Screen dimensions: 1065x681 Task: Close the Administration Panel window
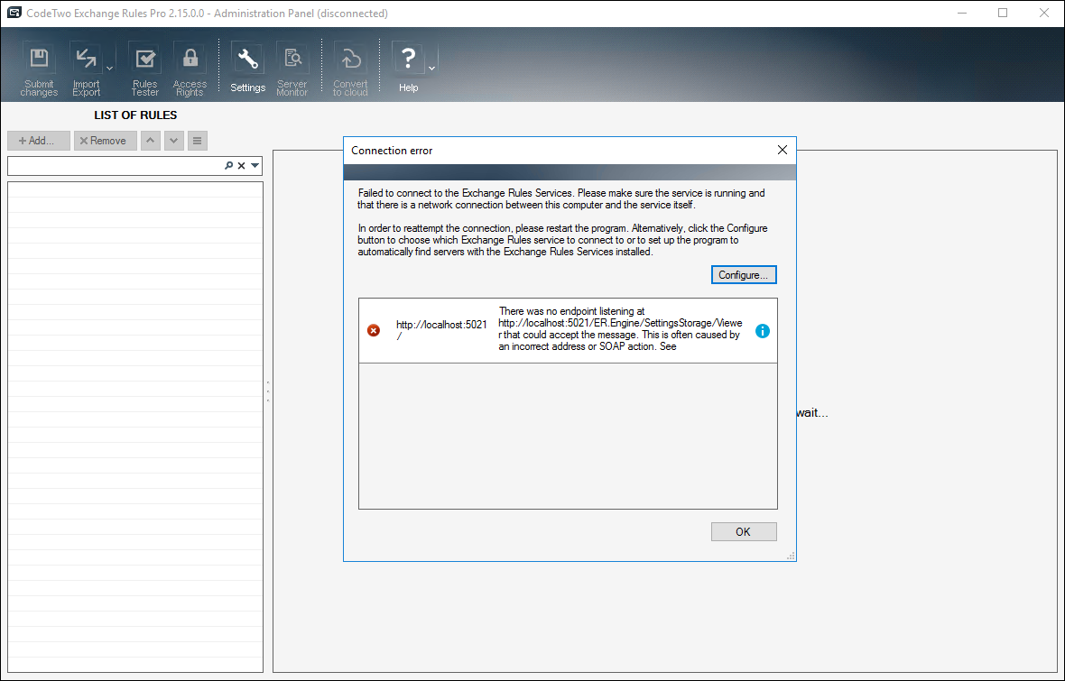click(x=1044, y=13)
